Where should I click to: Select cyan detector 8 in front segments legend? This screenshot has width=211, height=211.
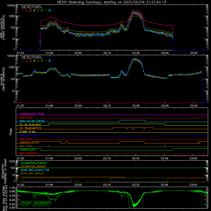(x=50, y=11)
